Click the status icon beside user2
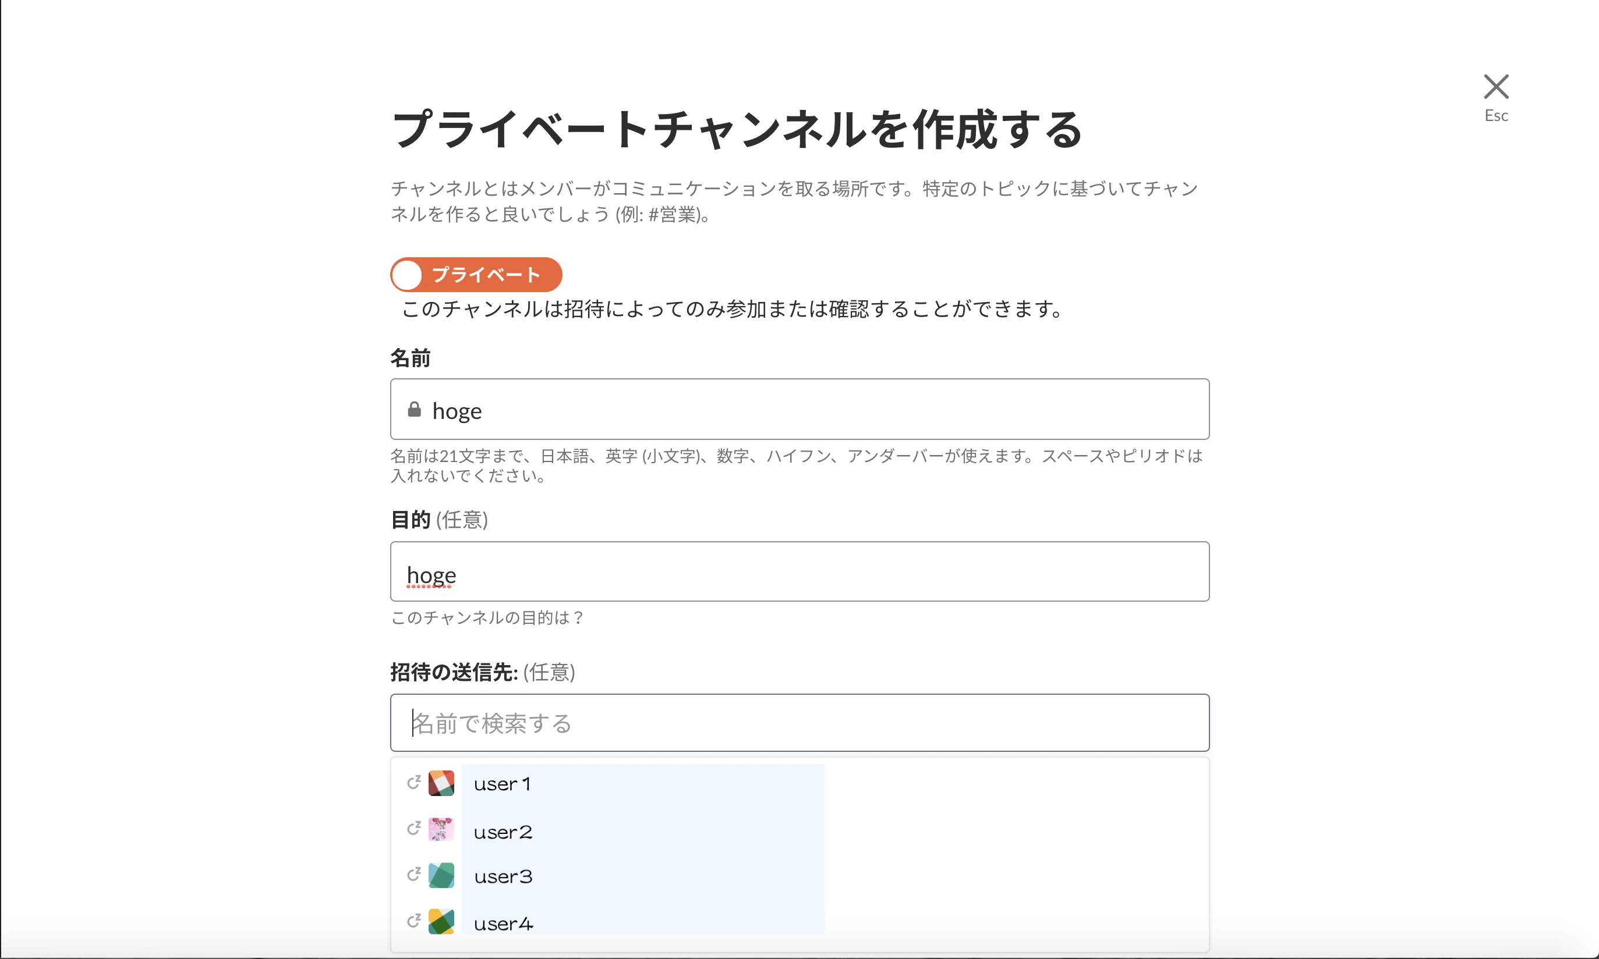The image size is (1599, 959). coord(414,829)
